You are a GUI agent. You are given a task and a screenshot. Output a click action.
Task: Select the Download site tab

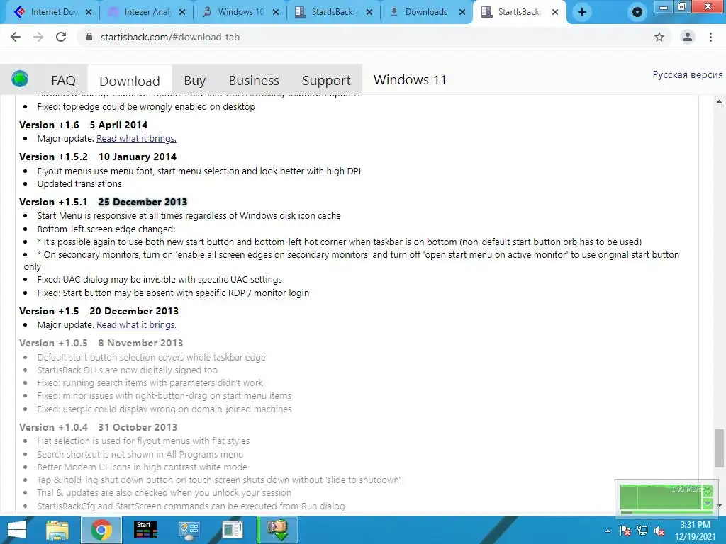(x=130, y=81)
